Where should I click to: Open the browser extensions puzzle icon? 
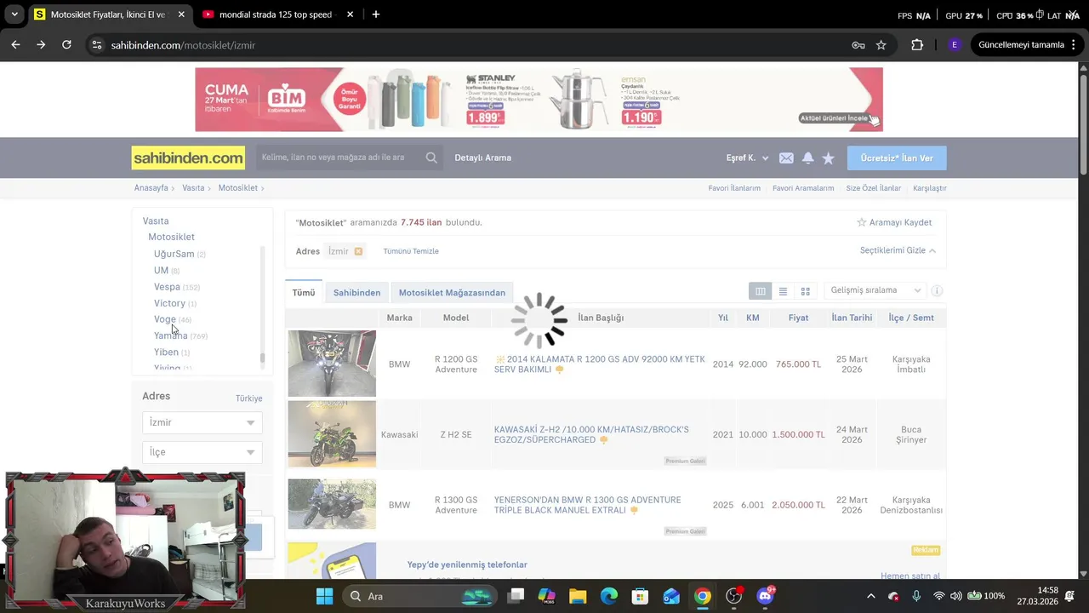coord(917,45)
